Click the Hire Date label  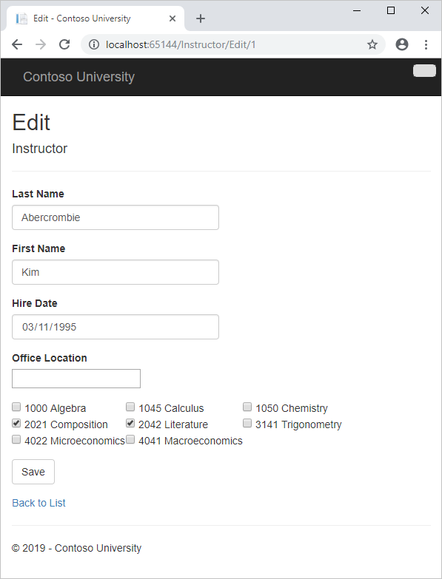click(x=35, y=303)
